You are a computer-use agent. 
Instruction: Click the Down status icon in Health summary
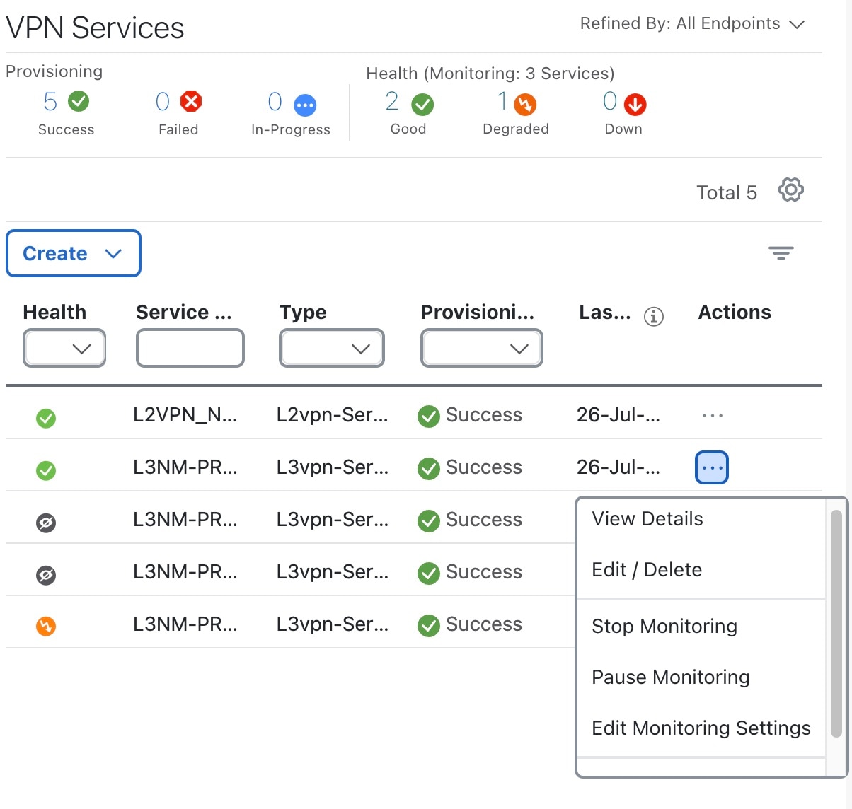635,104
